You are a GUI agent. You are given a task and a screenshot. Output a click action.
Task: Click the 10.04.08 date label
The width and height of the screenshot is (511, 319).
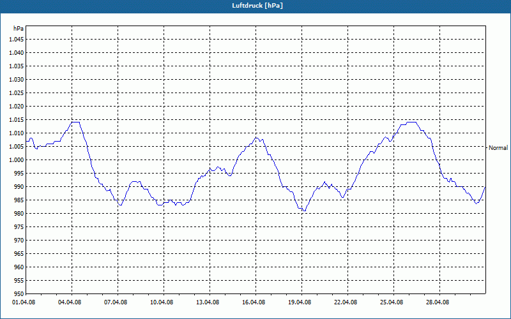pos(162,302)
